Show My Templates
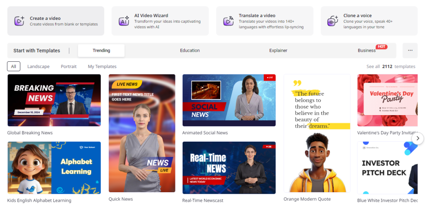The image size is (425, 210). pyautogui.click(x=102, y=66)
